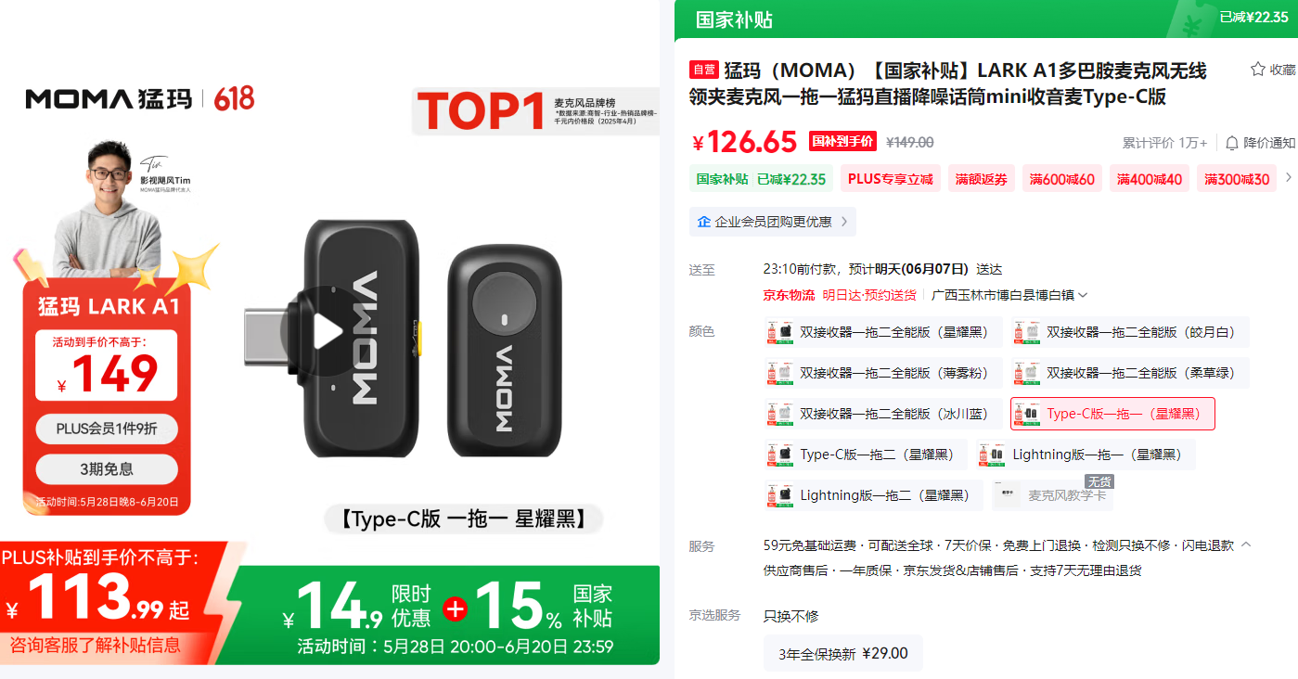Image resolution: width=1298 pixels, height=679 pixels.
Task: Select 双接收器一拖二全能版 (冰川蓝) thumbnail option
Action: [883, 414]
